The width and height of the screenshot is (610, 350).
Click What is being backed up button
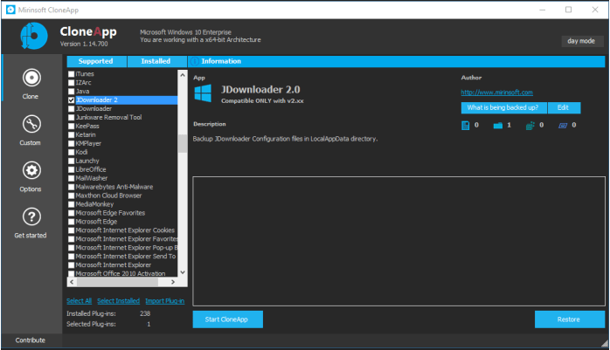coord(503,108)
